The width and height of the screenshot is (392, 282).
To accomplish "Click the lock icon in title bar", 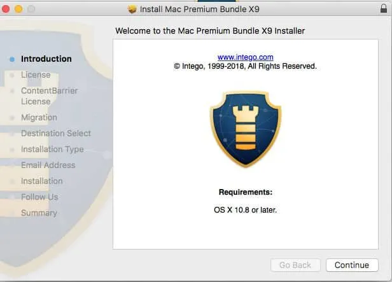I will coord(384,9).
